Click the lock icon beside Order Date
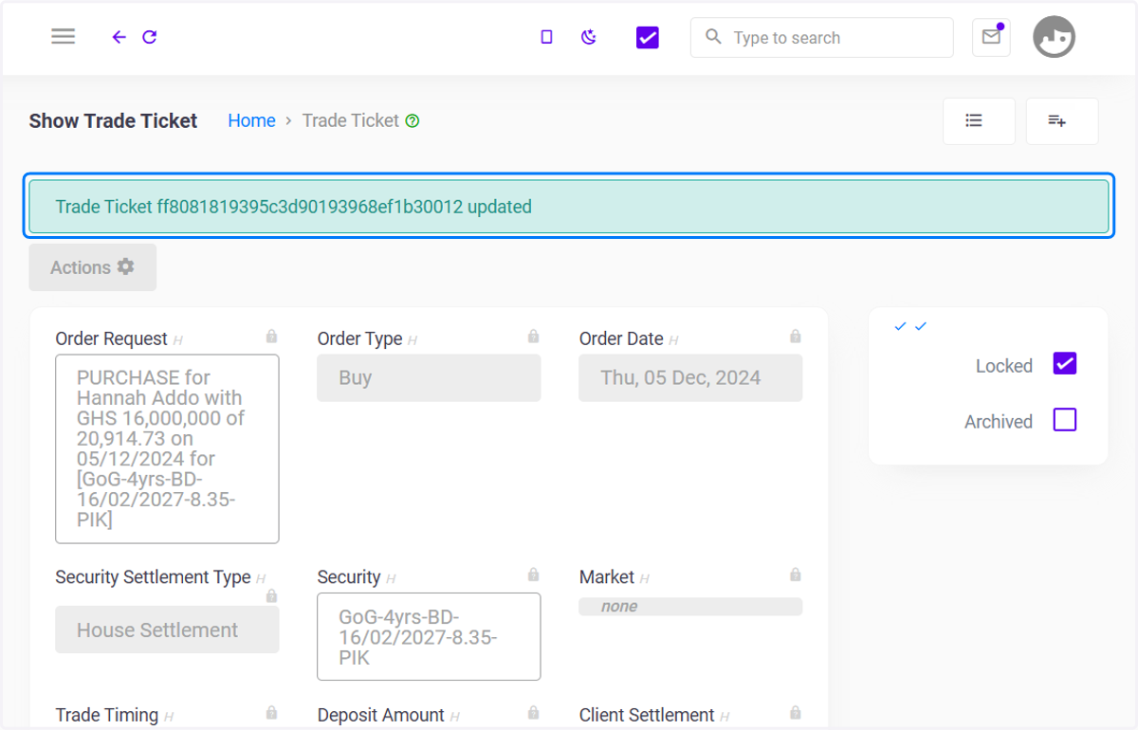 click(796, 337)
